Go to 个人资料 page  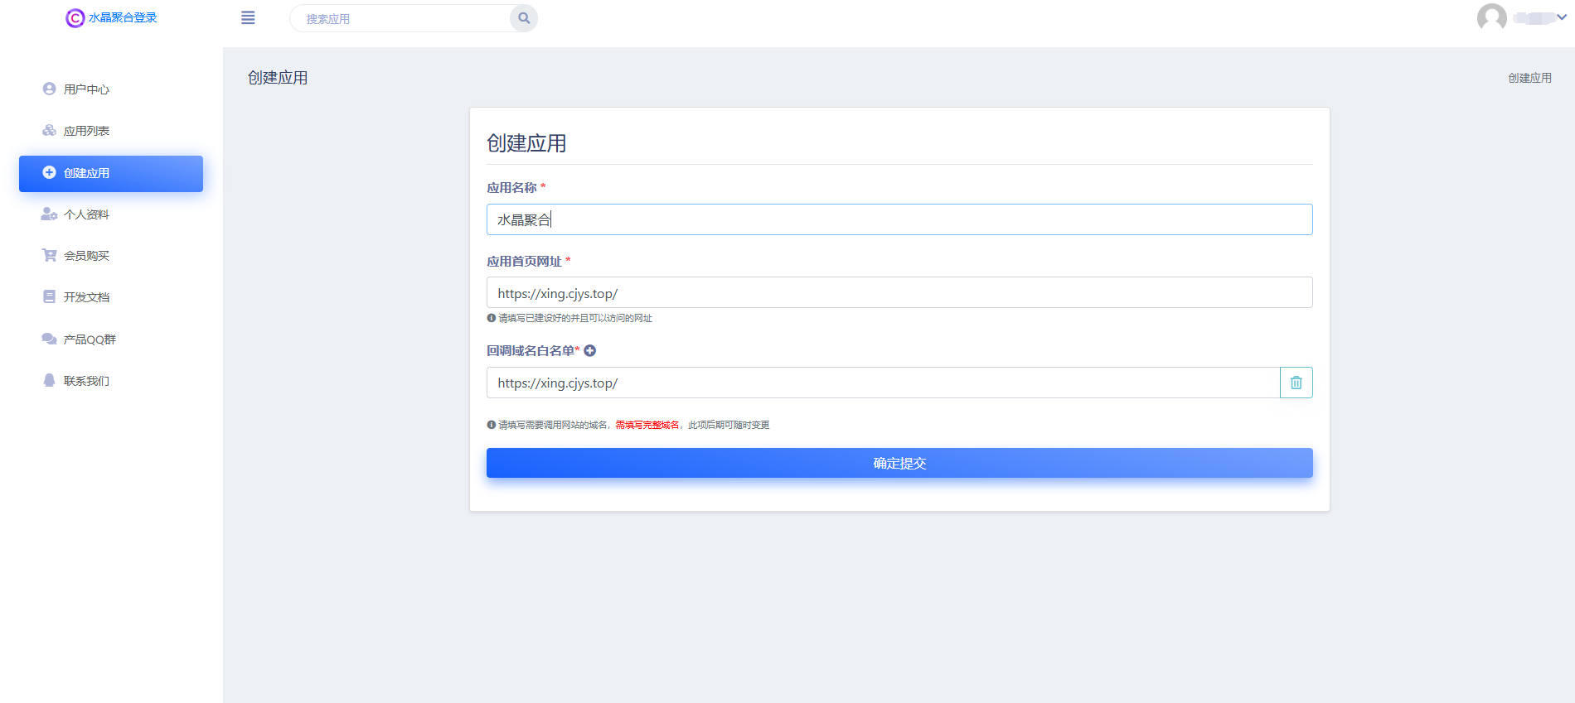pyautogui.click(x=86, y=214)
